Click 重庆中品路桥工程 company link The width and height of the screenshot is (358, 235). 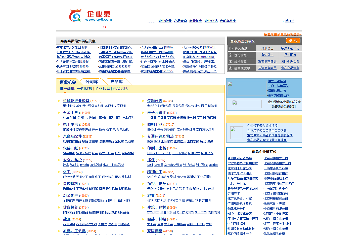[x=276, y=178]
